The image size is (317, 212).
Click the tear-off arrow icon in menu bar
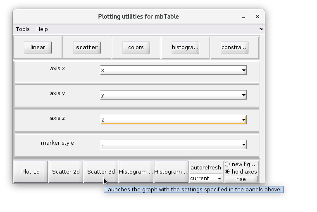coord(261,29)
